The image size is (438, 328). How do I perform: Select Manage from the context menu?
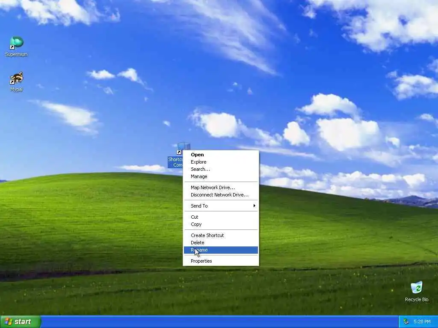point(221,176)
